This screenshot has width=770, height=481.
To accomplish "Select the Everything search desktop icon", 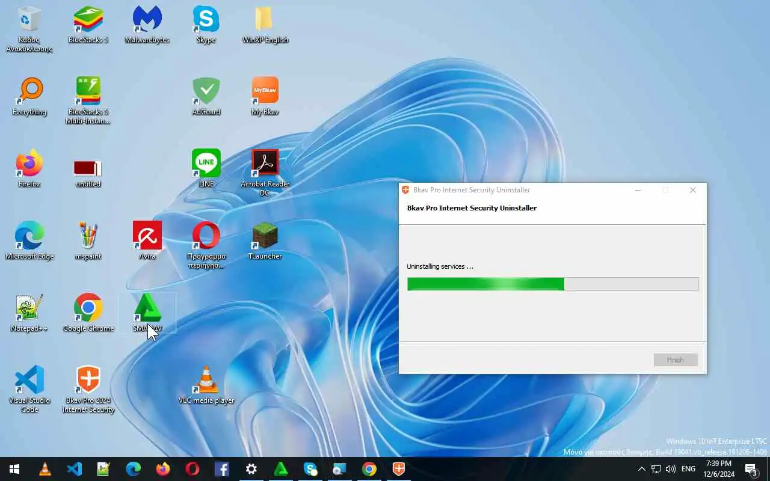I will coord(29,96).
